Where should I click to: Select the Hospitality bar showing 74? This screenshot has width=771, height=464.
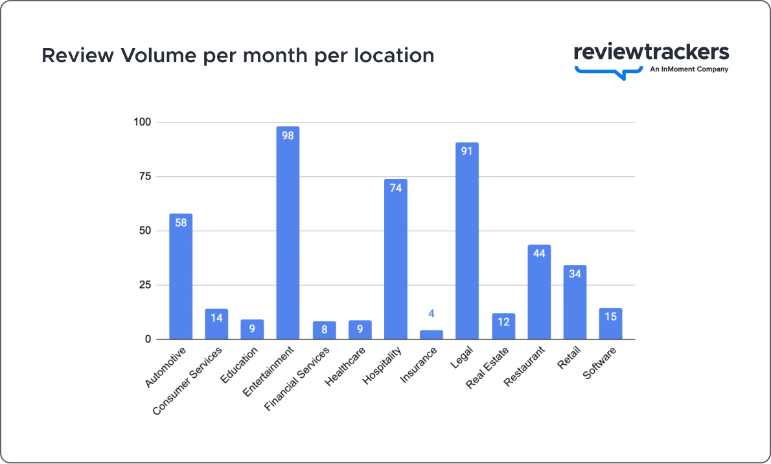(395, 259)
